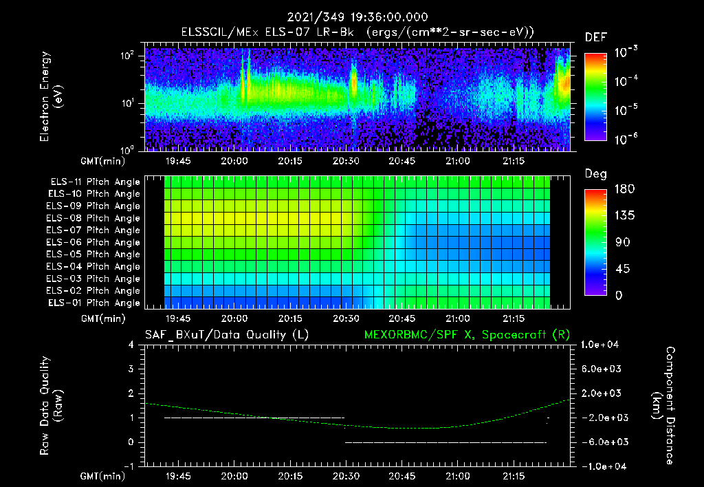Select the ELS-05 Pitch Angle row label
The image size is (704, 487).
pyautogui.click(x=93, y=255)
